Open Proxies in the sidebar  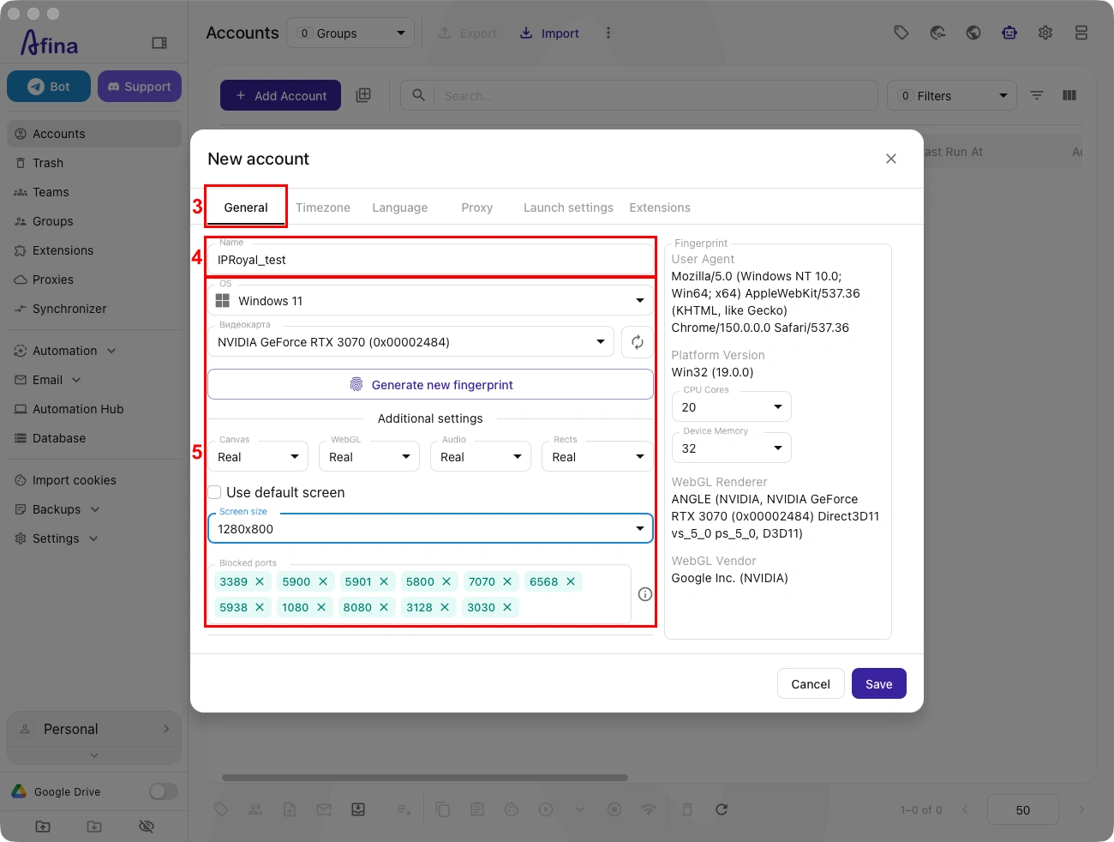coord(94,280)
